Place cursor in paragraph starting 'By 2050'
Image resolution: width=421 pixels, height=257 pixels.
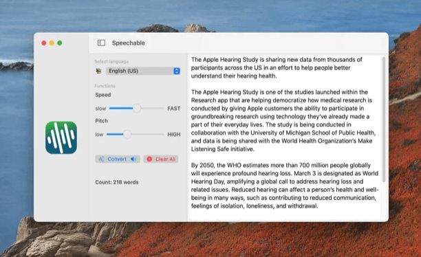(x=285, y=186)
